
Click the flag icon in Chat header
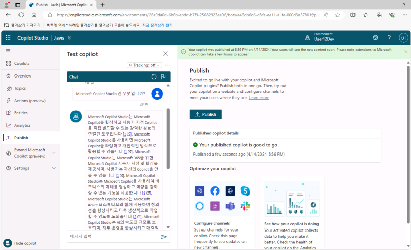[163, 76]
